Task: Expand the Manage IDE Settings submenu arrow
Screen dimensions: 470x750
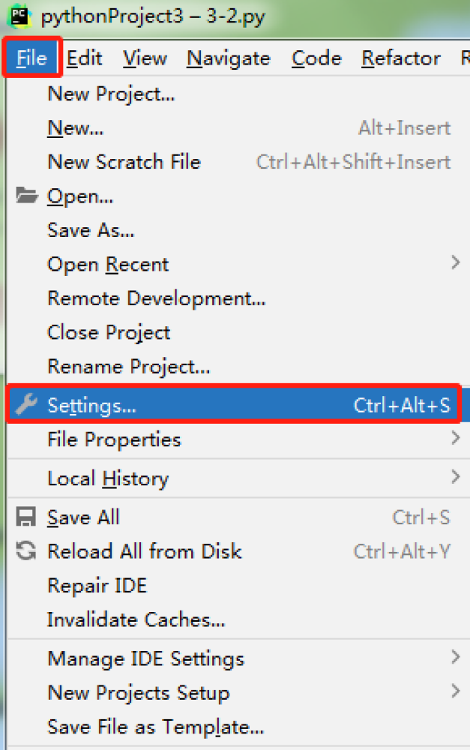Action: point(455,658)
